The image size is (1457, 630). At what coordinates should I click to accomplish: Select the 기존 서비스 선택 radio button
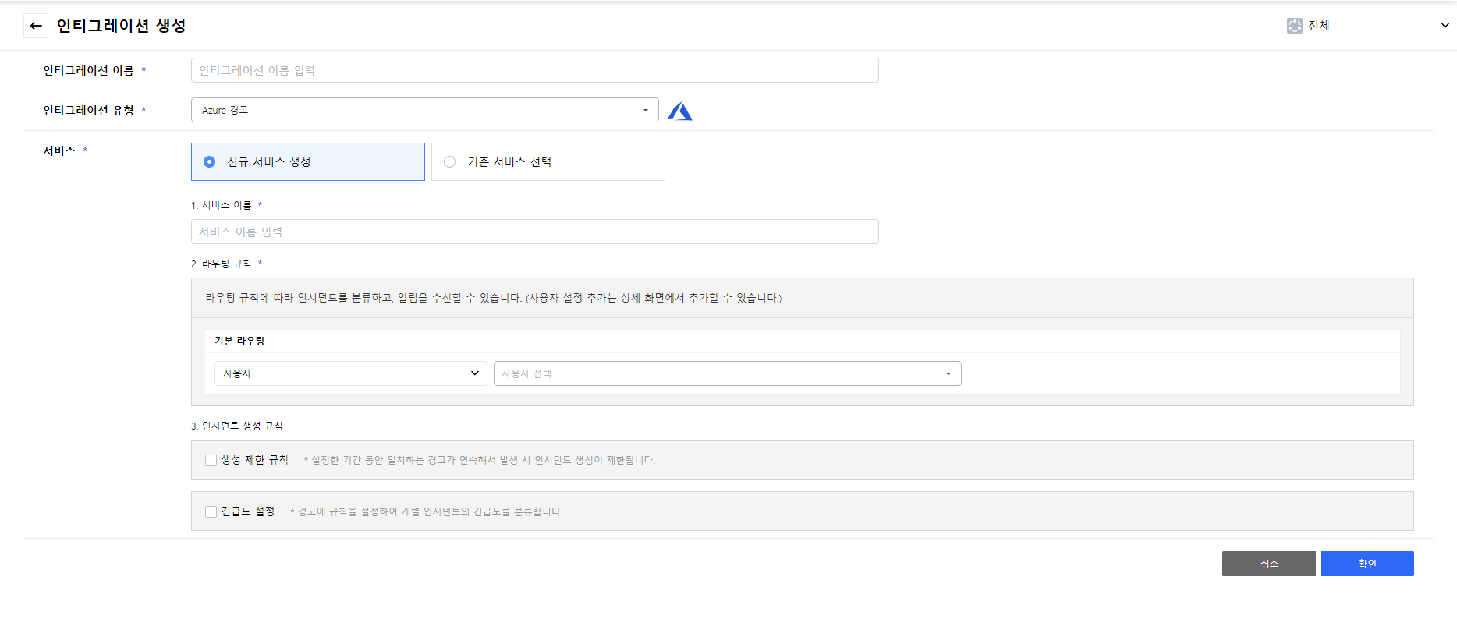point(450,162)
